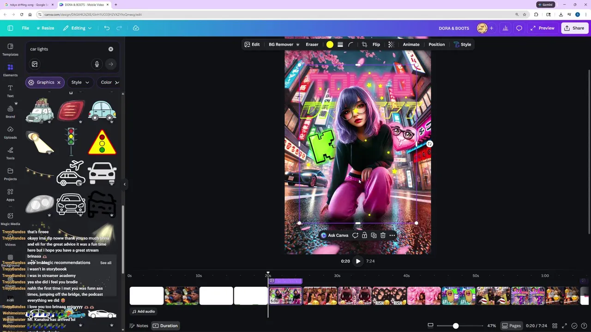591x332 pixels.
Task: Click the cloud save status icon
Action: point(136,28)
